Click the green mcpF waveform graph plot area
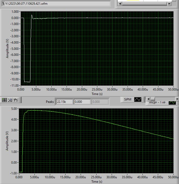 (96, 141)
